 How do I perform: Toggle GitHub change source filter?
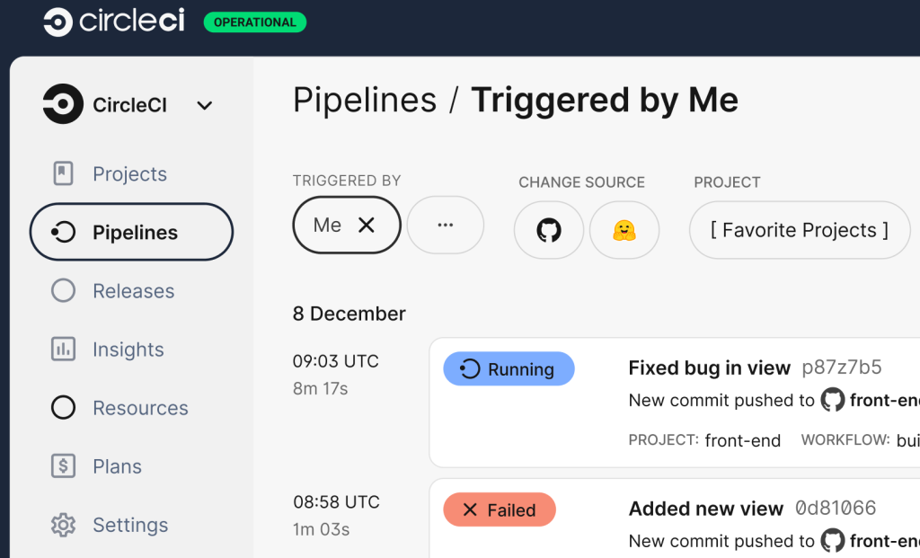coord(549,230)
